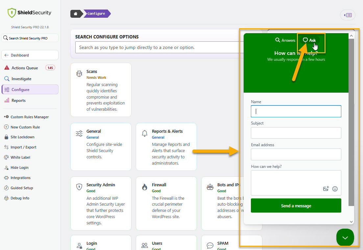Launch Guided Setup
The image size is (363, 250).
coord(22,188)
